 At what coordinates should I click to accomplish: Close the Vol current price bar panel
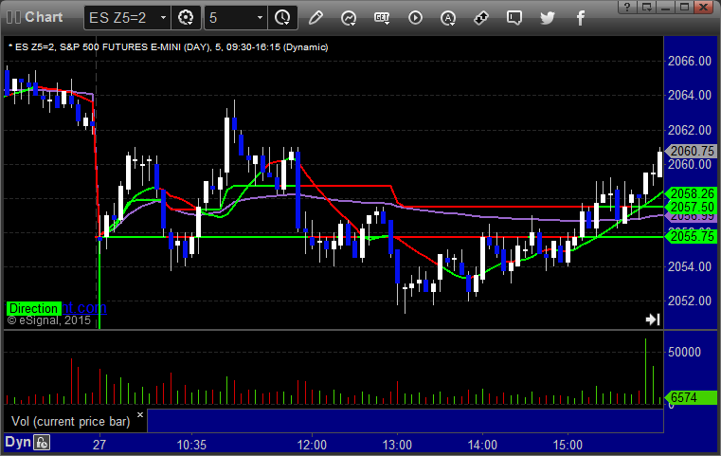pos(140,414)
